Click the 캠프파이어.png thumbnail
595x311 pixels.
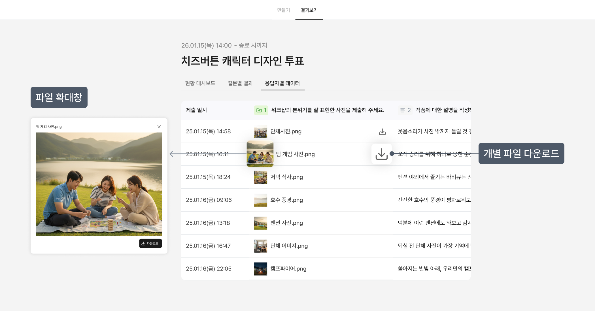coord(260,269)
